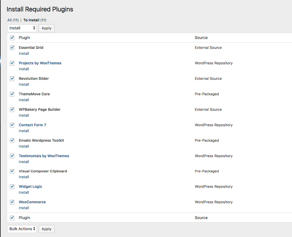Toggle select-all checkbox in the table footer
Viewport: 292px width, 237px height.
coord(12,218)
